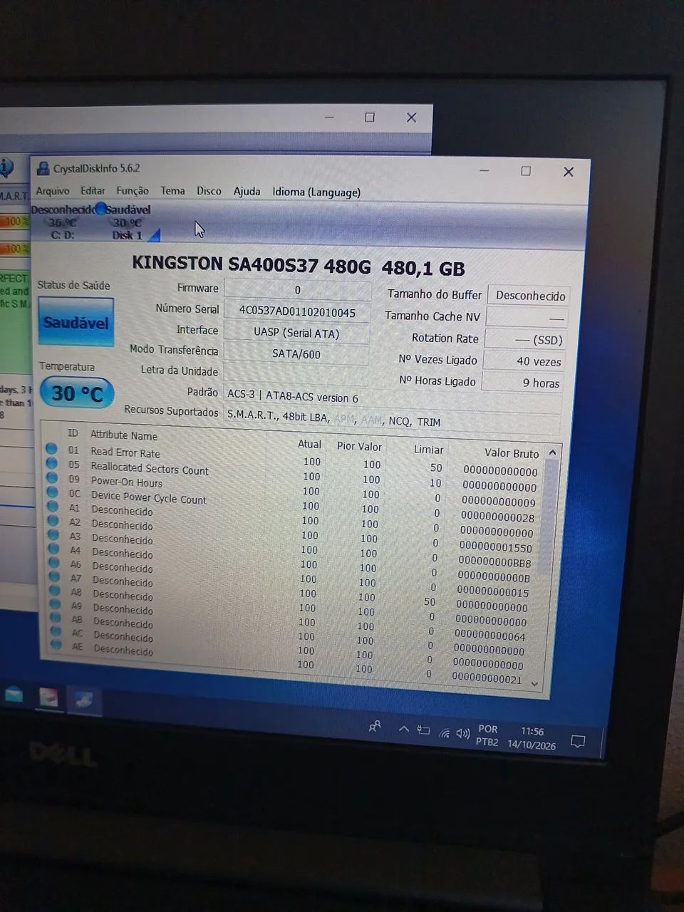Click the status circle of Reallocated Sectors Count
Image resolution: width=684 pixels, height=912 pixels.
(x=51, y=463)
